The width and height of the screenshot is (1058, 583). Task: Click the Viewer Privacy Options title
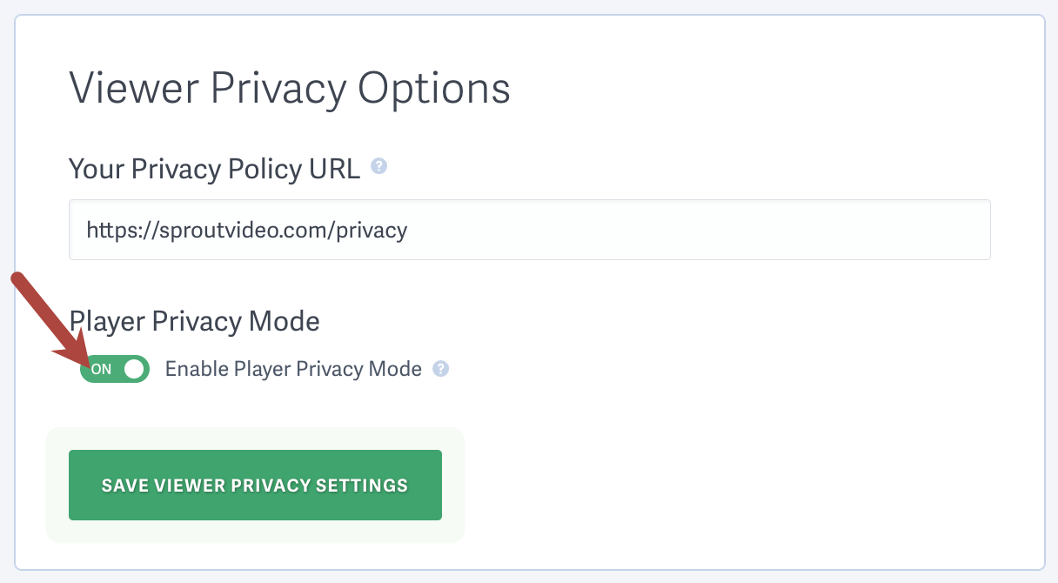[290, 88]
